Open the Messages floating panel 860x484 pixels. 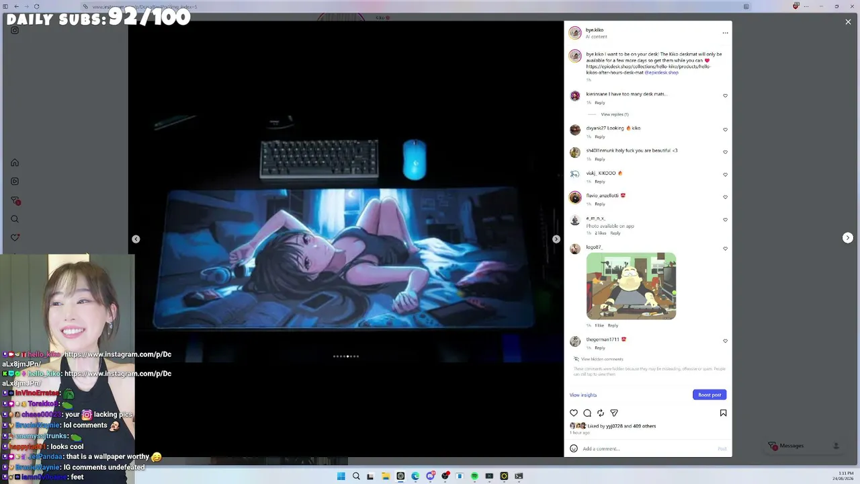tap(805, 446)
